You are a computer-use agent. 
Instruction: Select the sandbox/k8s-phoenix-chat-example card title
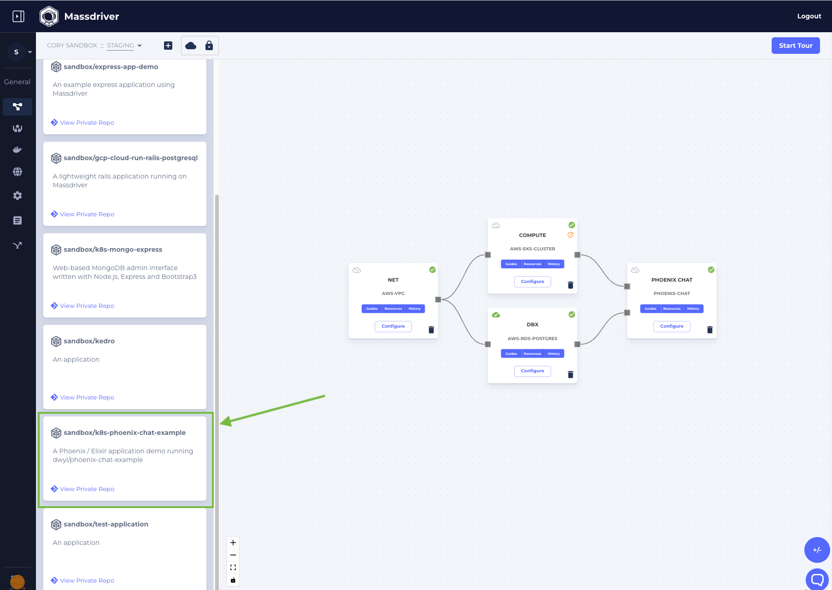[x=125, y=433]
